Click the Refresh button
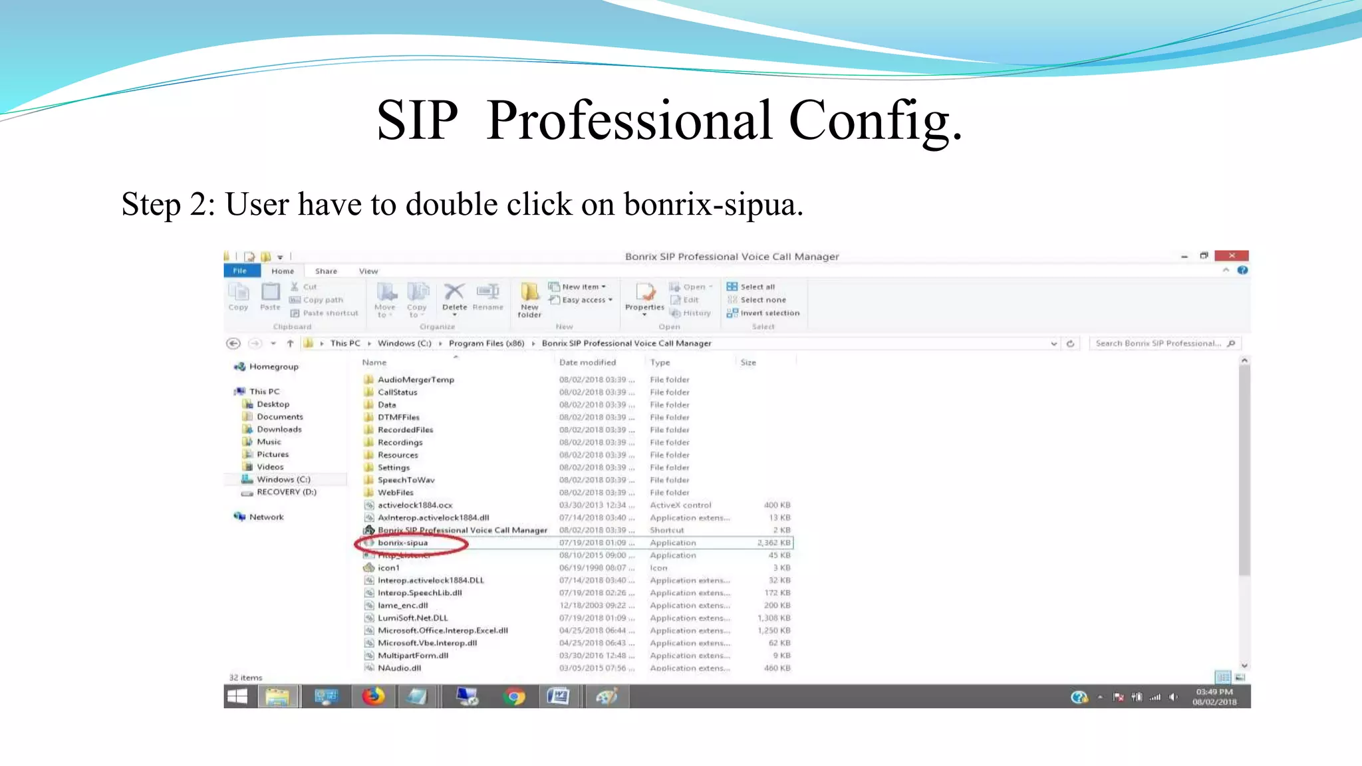This screenshot has width=1362, height=766. point(1070,344)
